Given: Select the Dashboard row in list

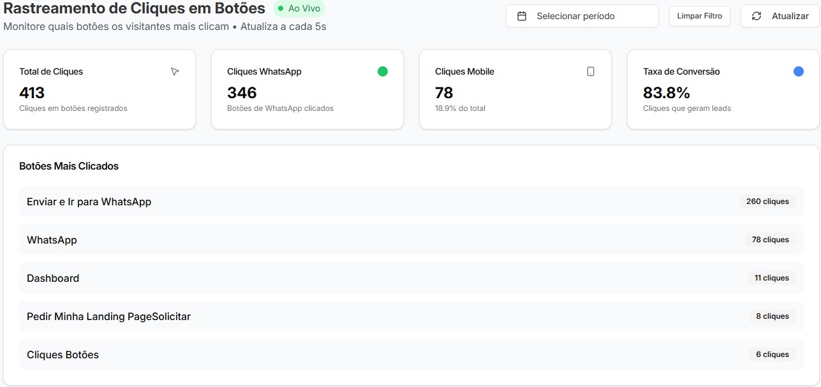Looking at the screenshot, I should 411,278.
